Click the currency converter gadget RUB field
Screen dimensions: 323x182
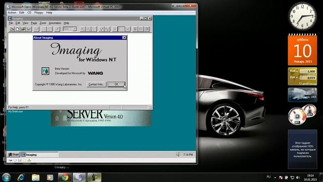[x=307, y=71]
